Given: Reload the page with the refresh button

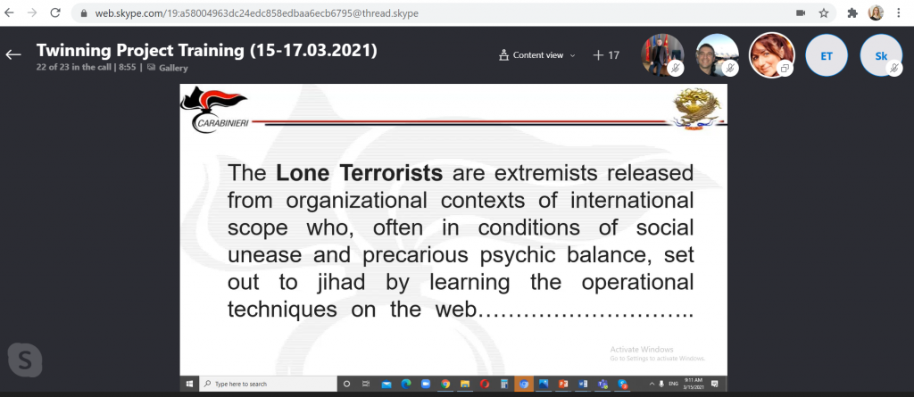Looking at the screenshot, I should click(56, 13).
